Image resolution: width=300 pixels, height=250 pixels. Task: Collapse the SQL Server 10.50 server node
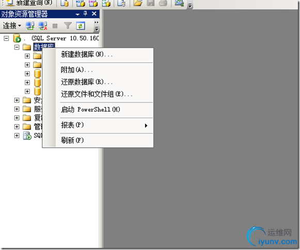click(x=6, y=38)
